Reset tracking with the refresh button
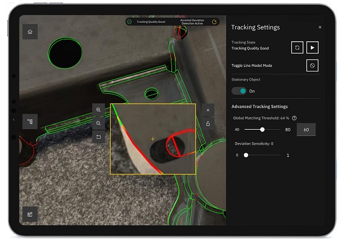 tap(297, 47)
